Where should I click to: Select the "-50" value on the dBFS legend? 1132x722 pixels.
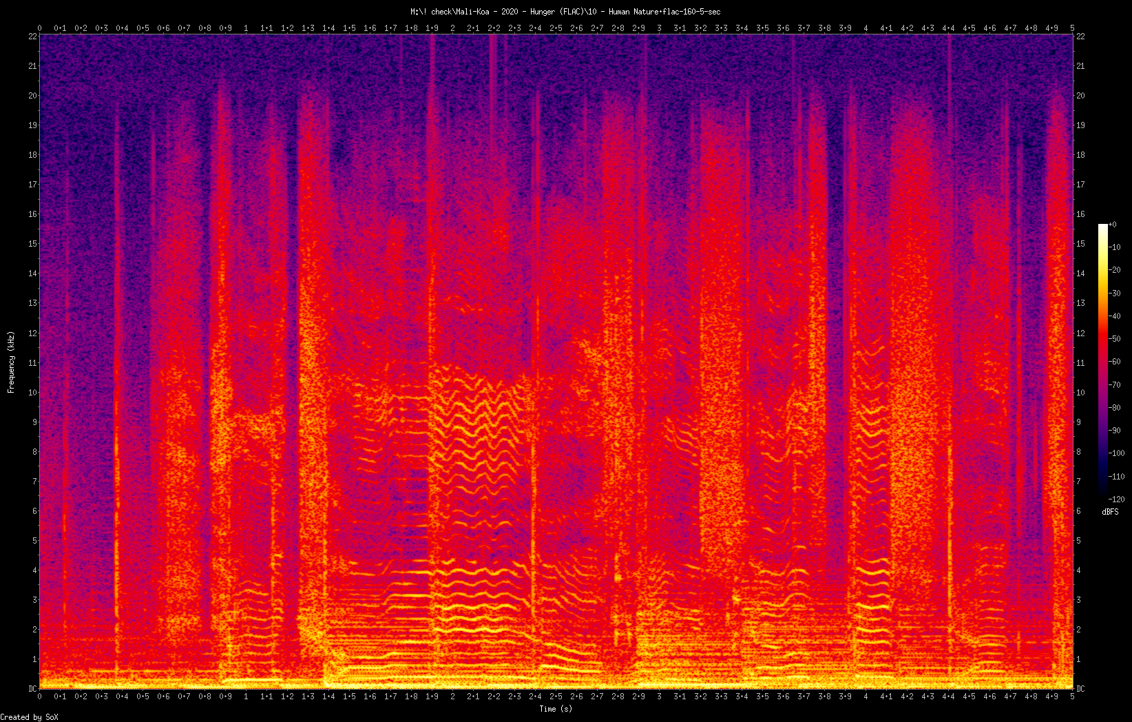coord(1115,339)
